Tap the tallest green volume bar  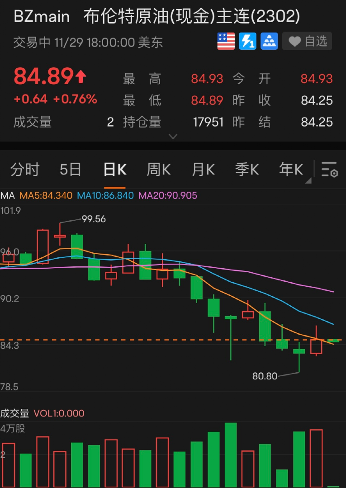click(231, 455)
